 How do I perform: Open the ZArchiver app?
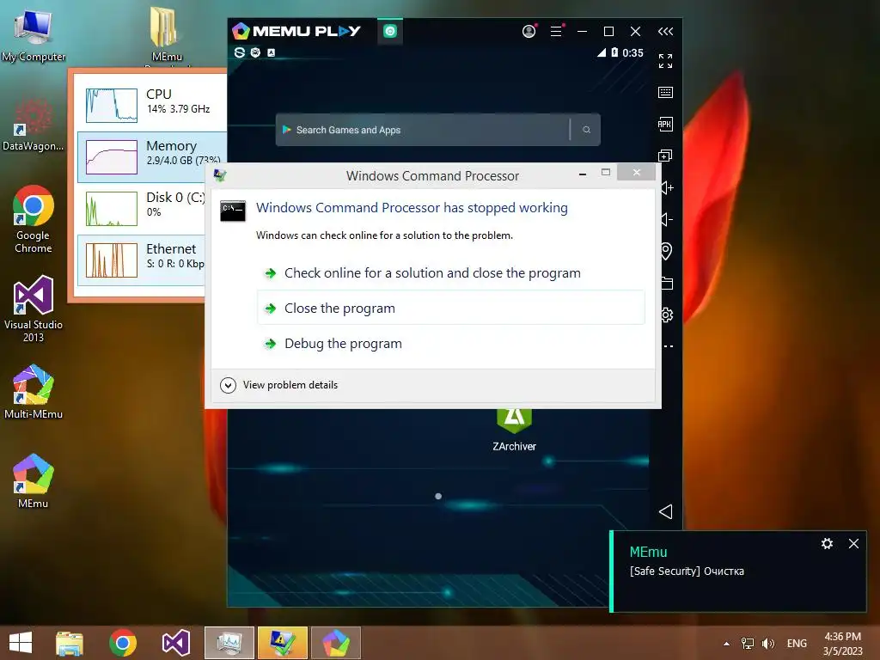click(x=514, y=430)
